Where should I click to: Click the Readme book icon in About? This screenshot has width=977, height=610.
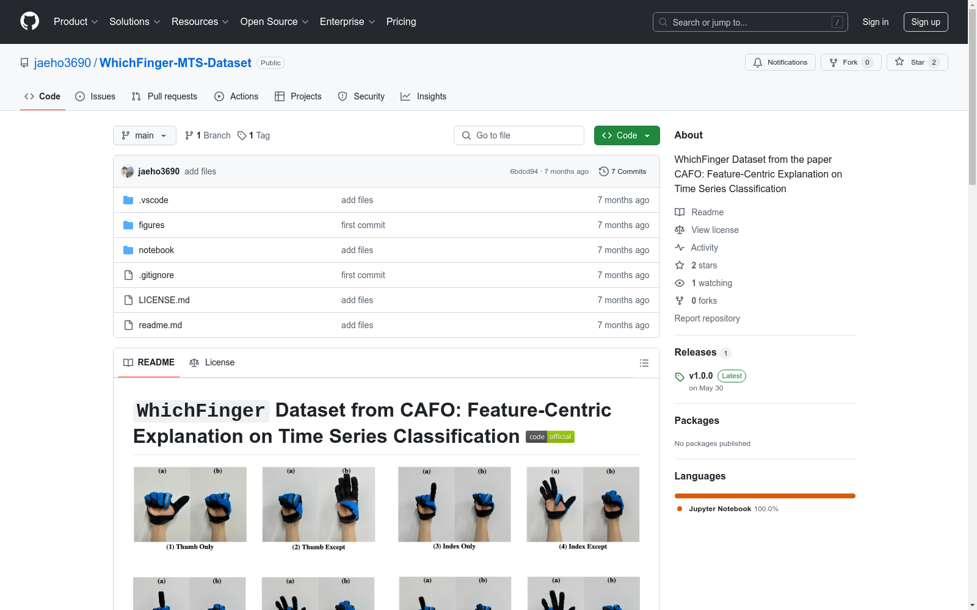(680, 212)
